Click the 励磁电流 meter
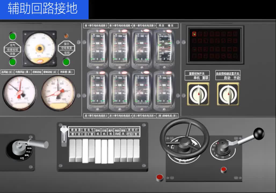Screen dimensions: 276x193 (164, 91)
